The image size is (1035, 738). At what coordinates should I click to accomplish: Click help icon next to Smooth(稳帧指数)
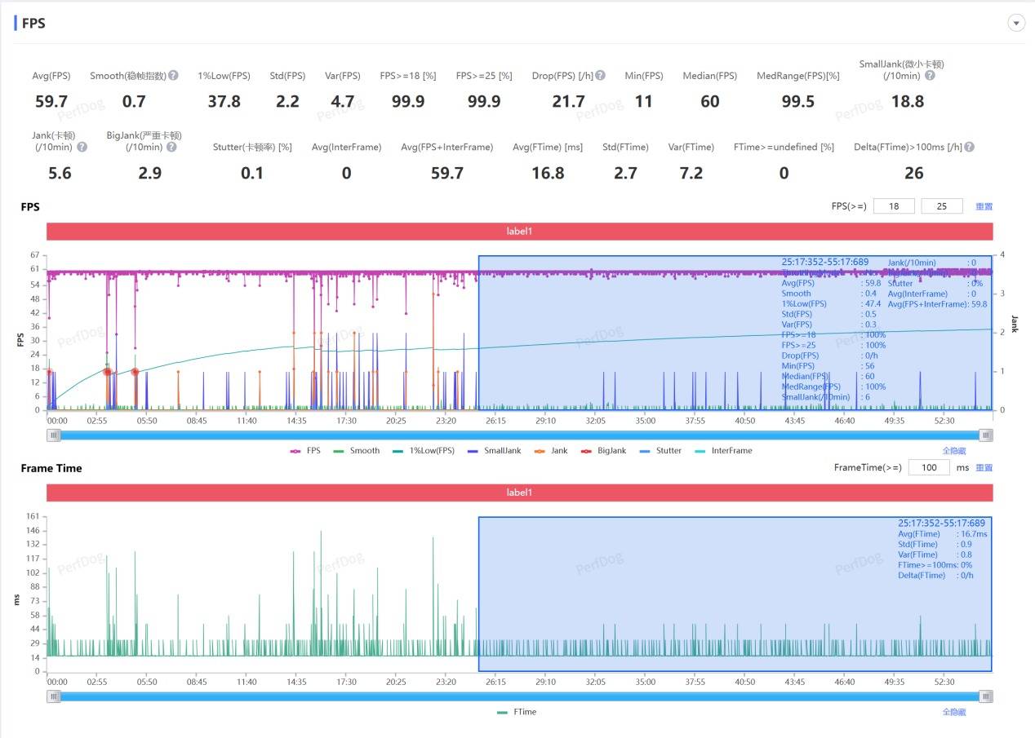[173, 76]
